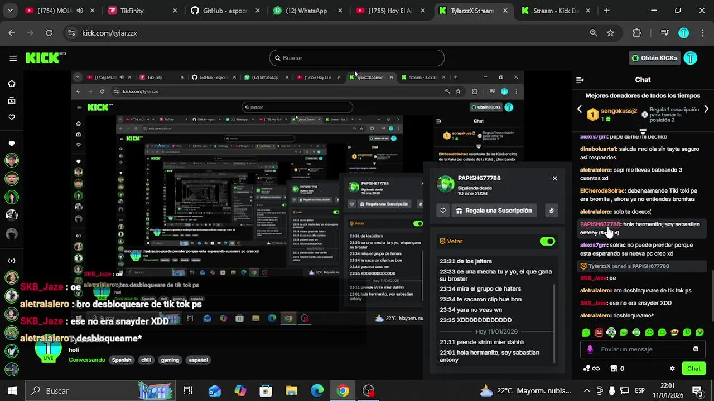714x401 pixels.
Task: Open the Browse streams icon below Home
Action: point(12,101)
